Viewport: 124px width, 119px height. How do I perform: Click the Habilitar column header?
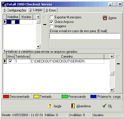13,17
